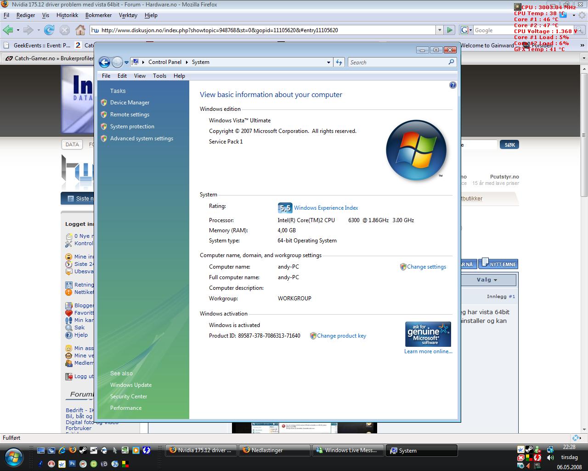Click the green Go arrow next to URL bar
This screenshot has width=588, height=471.
point(450,30)
